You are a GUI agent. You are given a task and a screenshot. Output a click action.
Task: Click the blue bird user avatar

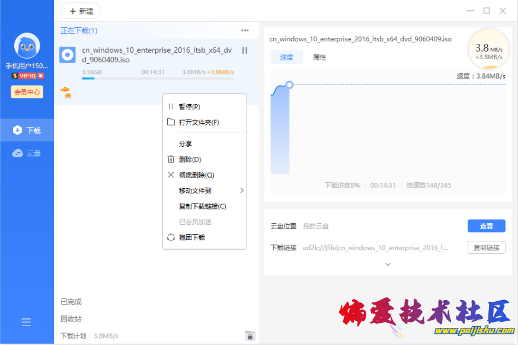pyautogui.click(x=27, y=46)
